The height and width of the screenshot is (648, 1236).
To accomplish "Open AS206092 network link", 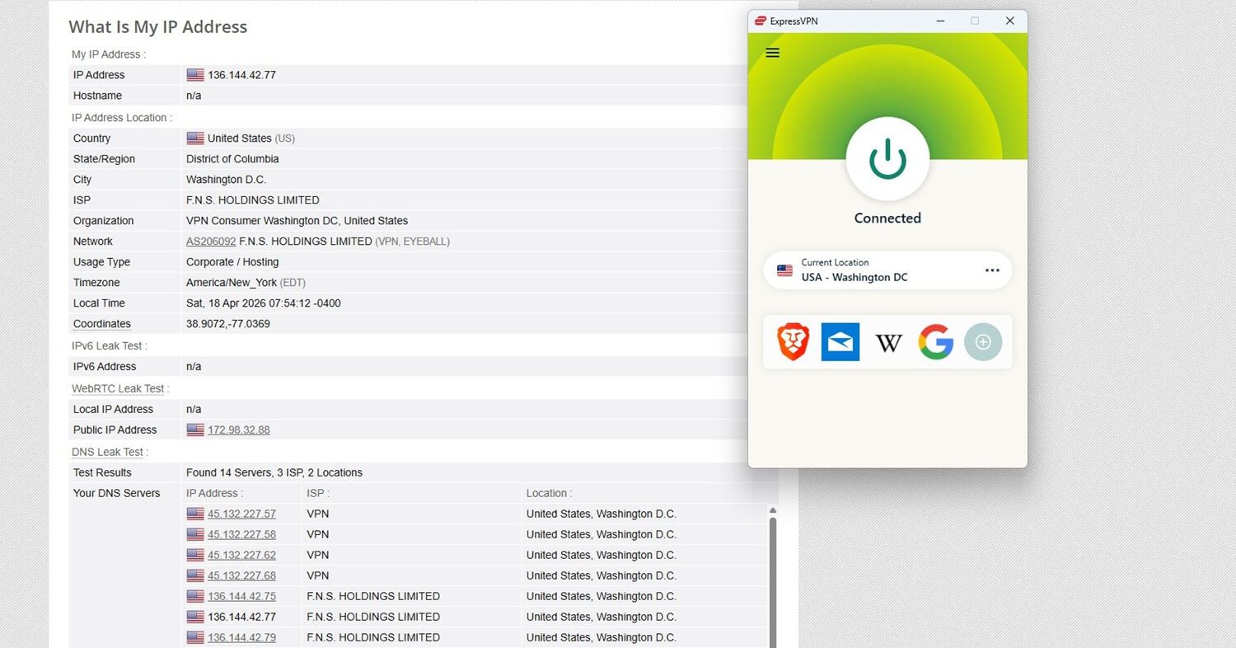I will coord(211,242).
